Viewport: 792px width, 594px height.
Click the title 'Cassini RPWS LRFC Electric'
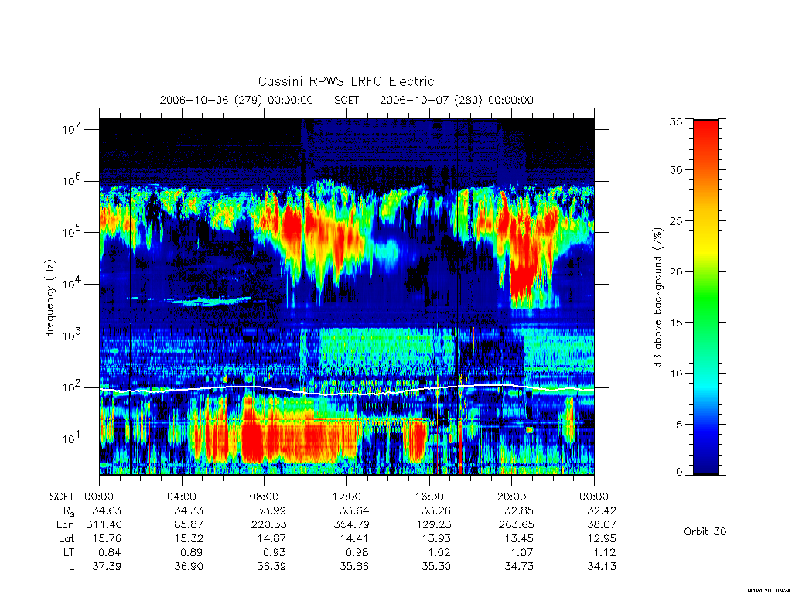pos(346,81)
